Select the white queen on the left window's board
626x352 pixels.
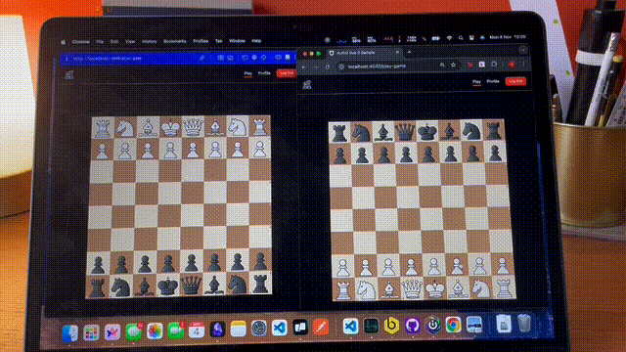194,127
